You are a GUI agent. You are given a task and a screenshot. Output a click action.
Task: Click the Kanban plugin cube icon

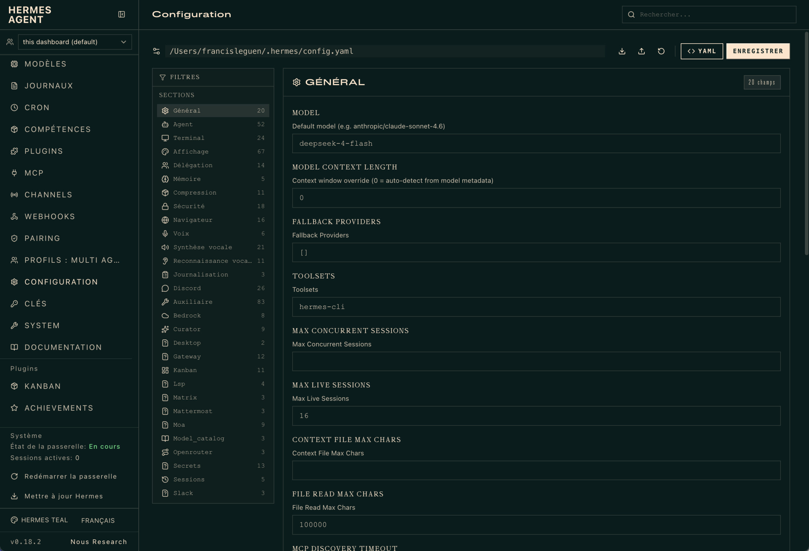(x=14, y=386)
